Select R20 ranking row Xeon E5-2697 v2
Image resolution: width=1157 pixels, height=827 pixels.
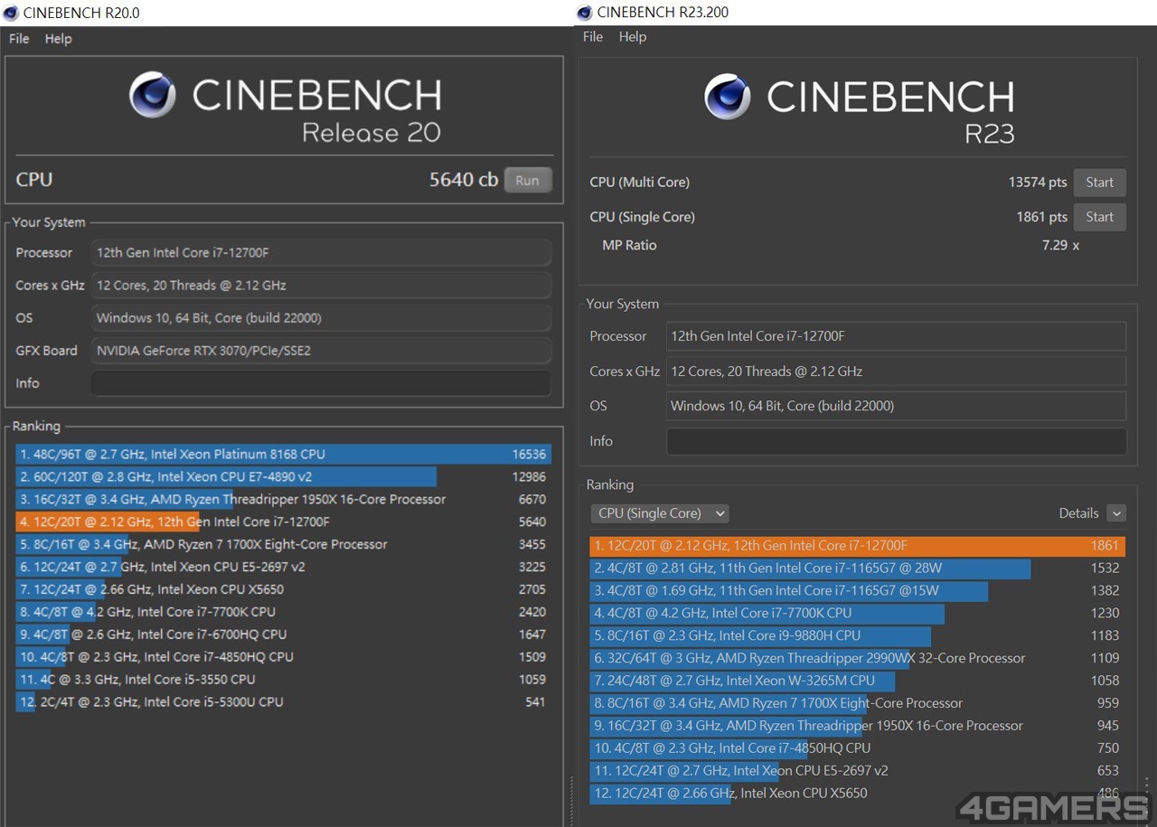(283, 568)
